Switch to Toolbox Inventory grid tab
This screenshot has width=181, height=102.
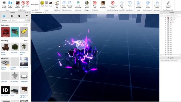[x=12, y=16]
